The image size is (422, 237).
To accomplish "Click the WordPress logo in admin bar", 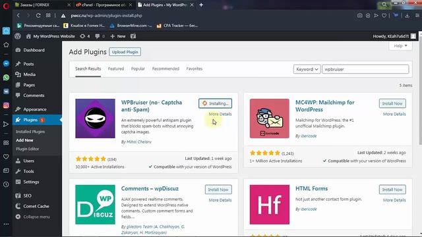I will (18, 36).
